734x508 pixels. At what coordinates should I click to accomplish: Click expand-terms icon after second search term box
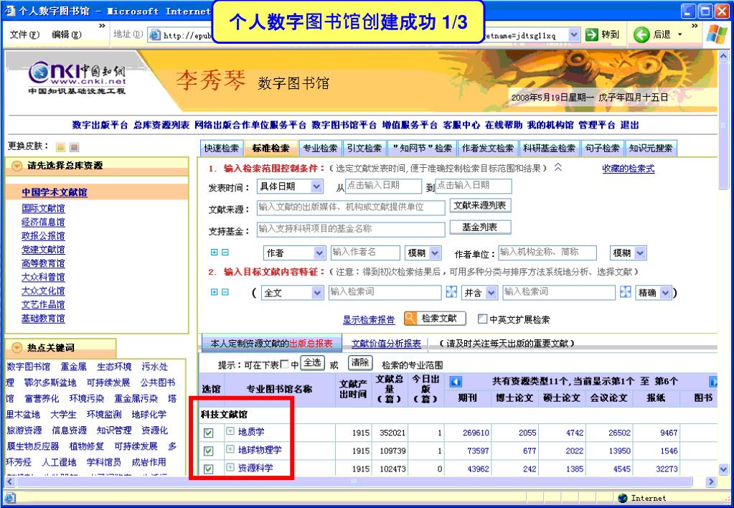[x=626, y=292]
